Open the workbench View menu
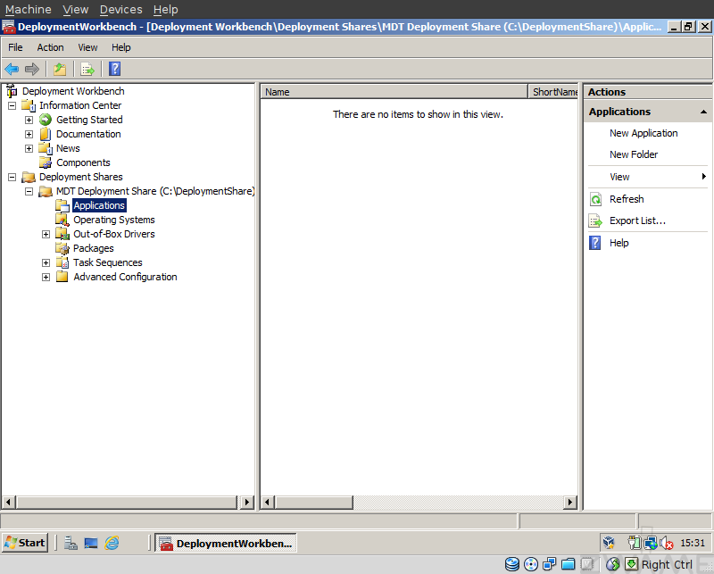714x574 pixels. click(x=87, y=47)
